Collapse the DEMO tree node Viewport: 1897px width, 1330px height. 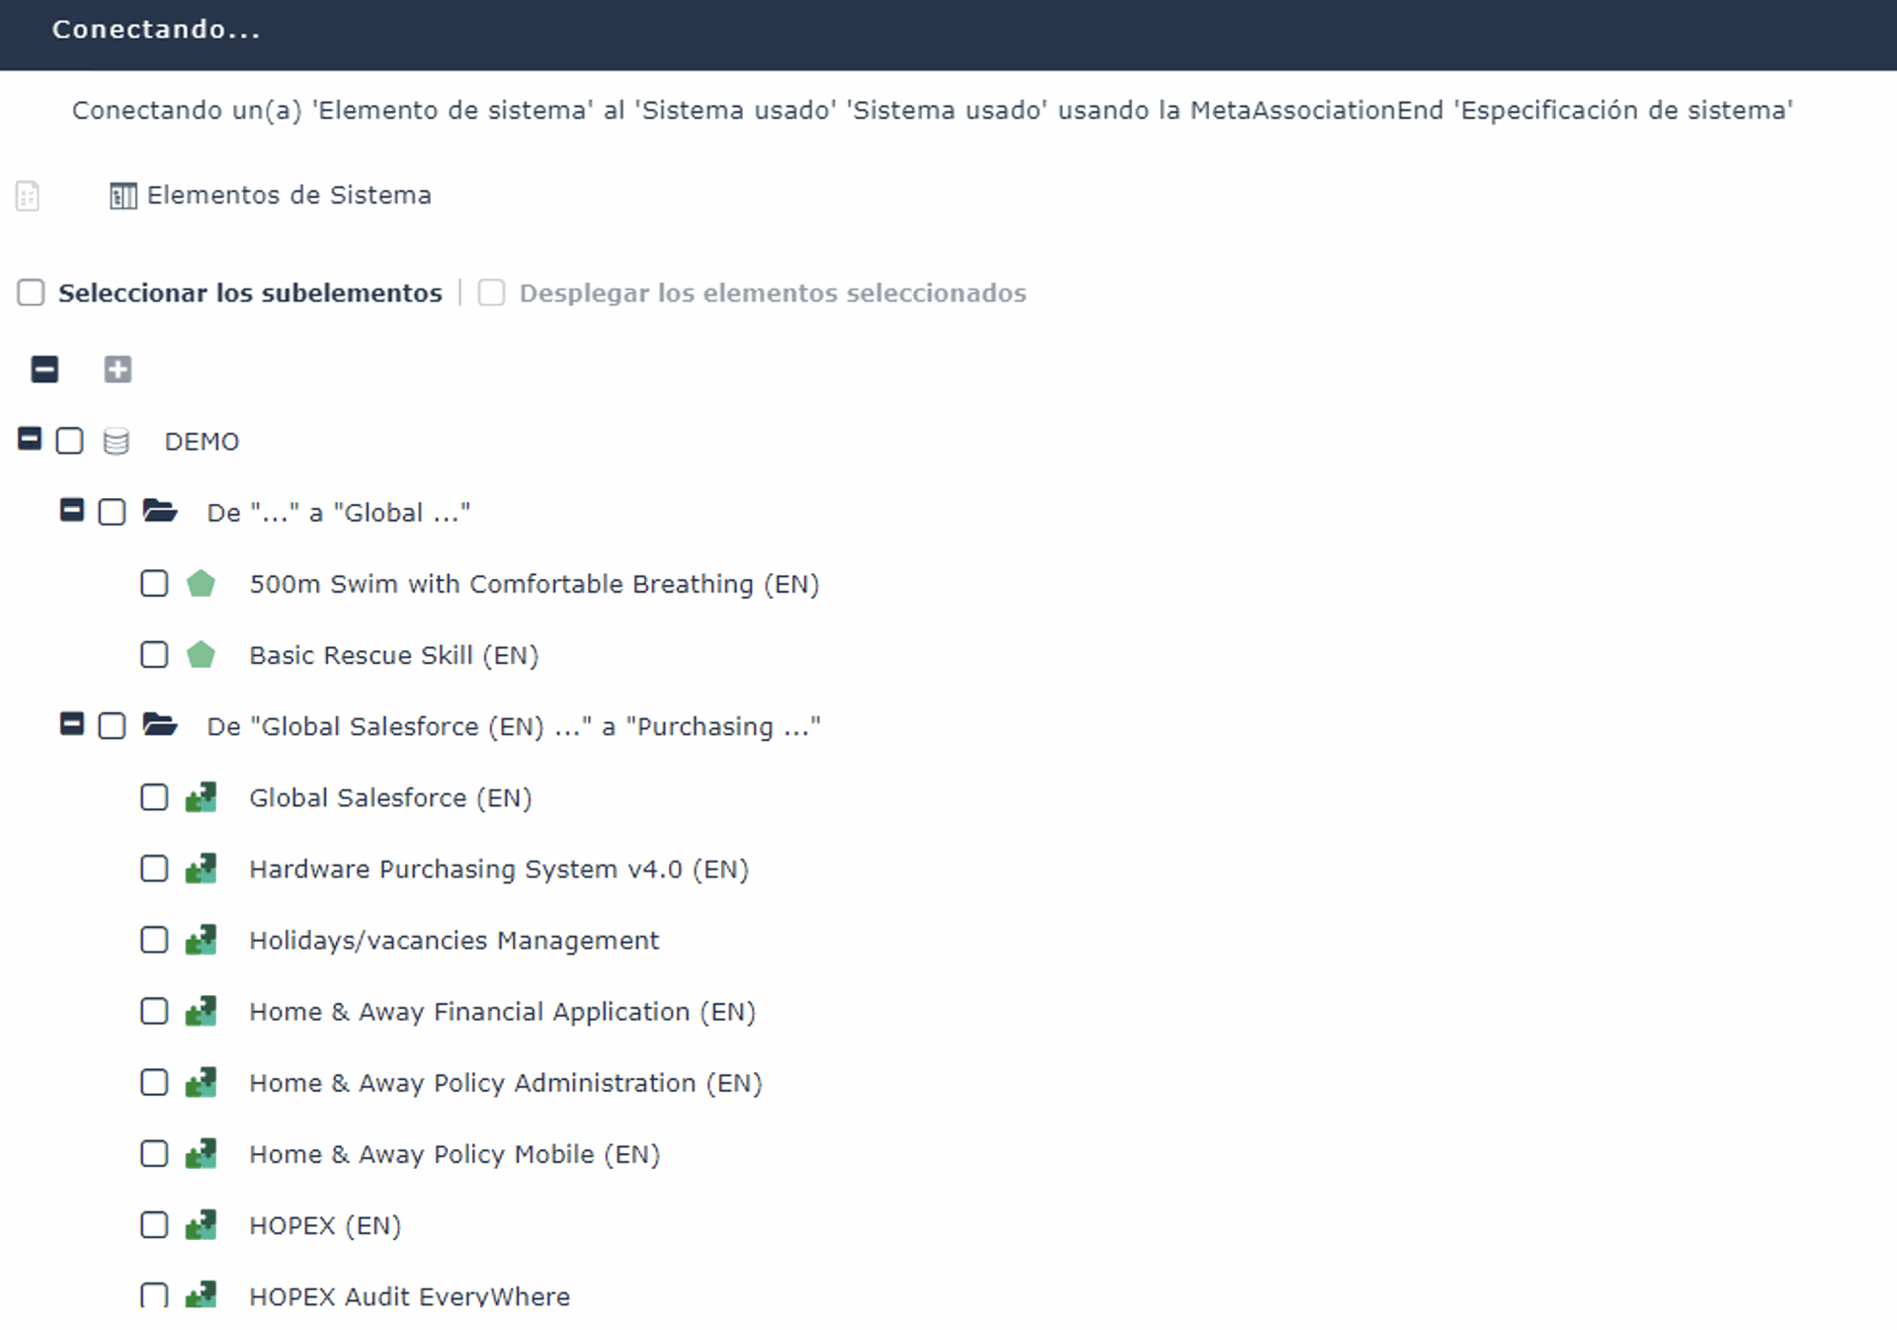pos(30,439)
